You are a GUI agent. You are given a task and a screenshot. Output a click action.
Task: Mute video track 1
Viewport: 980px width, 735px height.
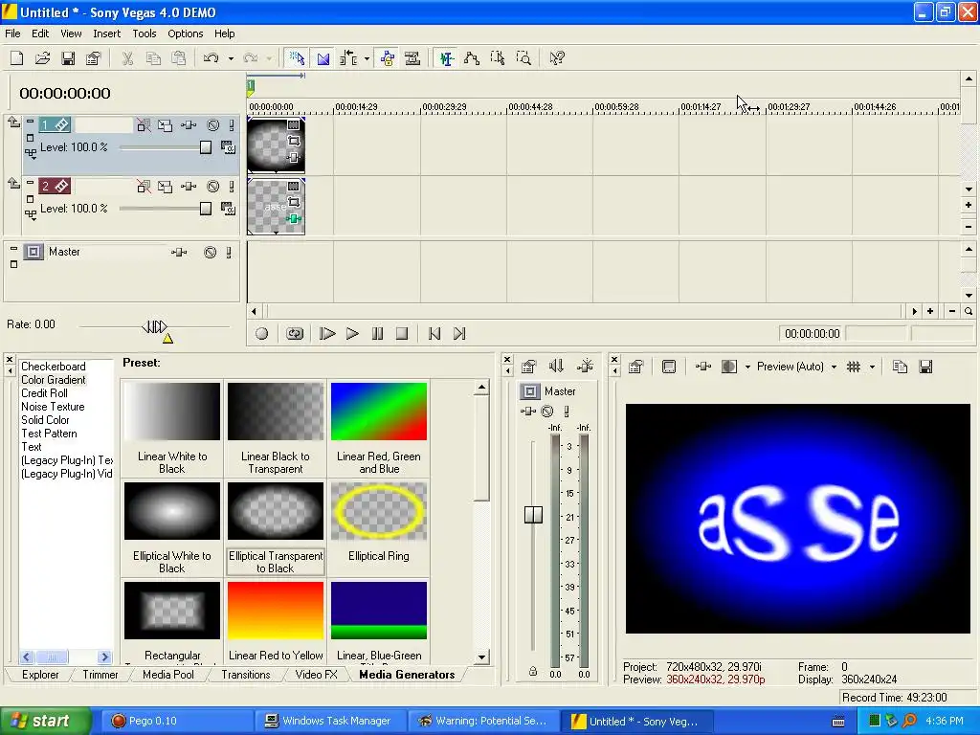click(x=213, y=125)
